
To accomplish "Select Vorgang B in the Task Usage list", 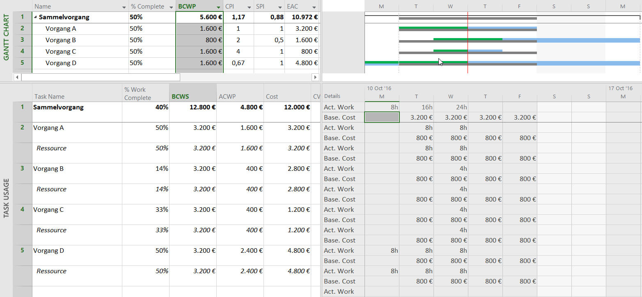I will tap(48, 169).
